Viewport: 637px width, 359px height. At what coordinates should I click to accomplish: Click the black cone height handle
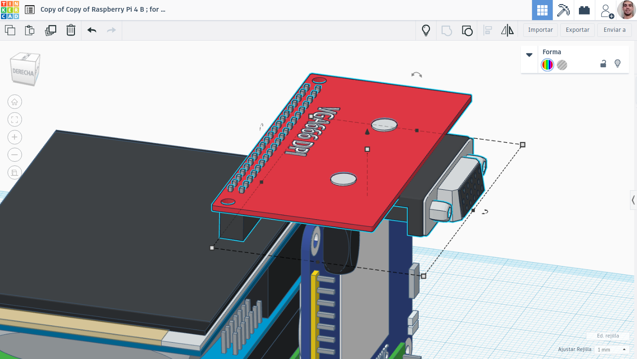(367, 132)
